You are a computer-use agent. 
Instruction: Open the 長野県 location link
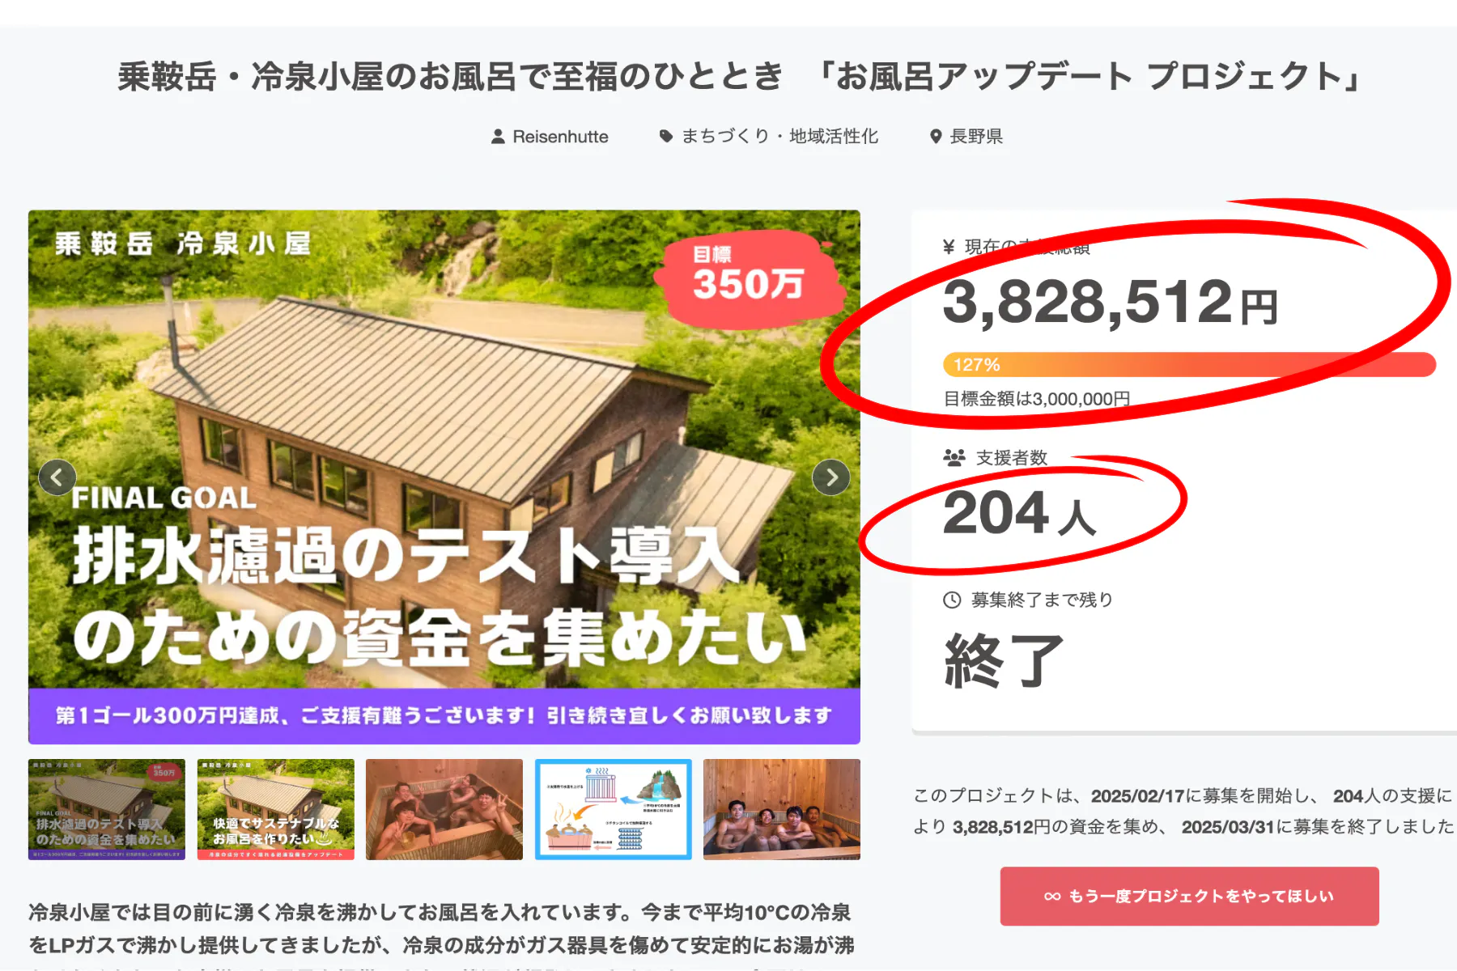pos(976,136)
